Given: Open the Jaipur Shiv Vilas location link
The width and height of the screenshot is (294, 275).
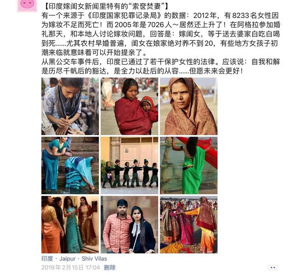Looking at the screenshot, I should tap(74, 258).
